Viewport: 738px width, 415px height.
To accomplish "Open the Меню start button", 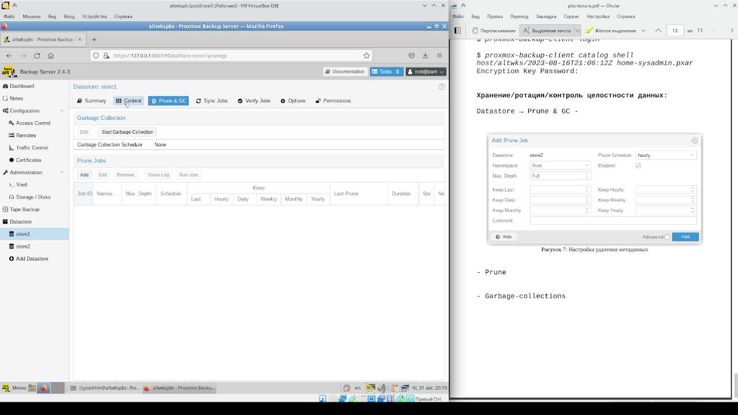I will 14,388.
